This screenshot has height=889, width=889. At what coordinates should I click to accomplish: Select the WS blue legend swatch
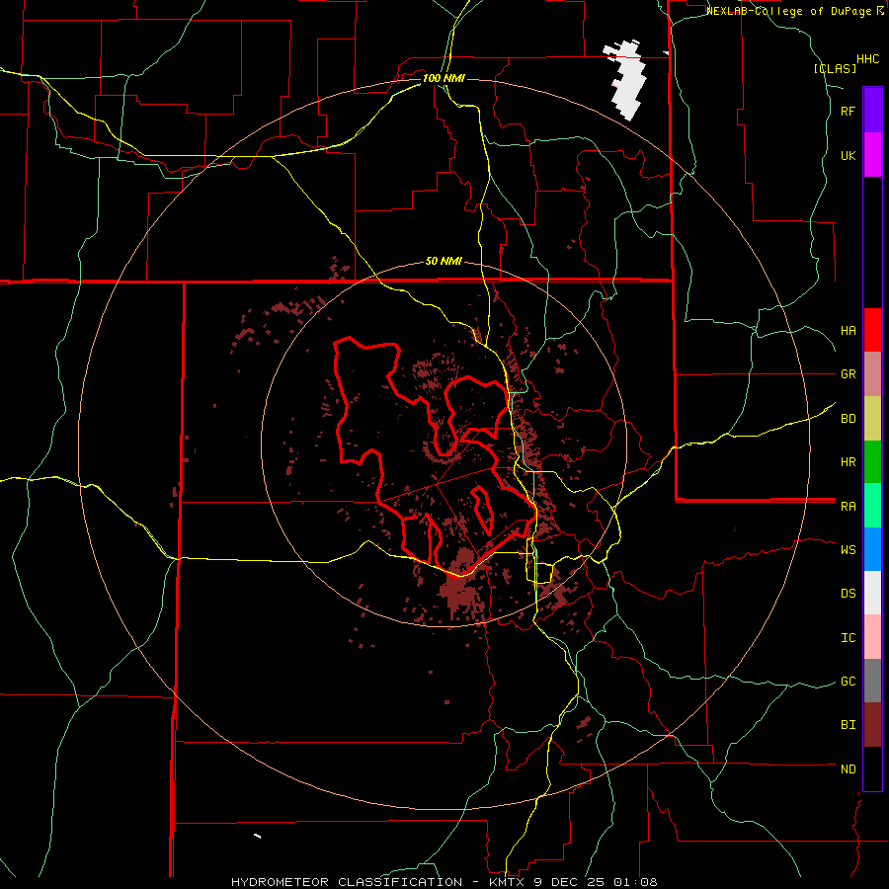[x=872, y=549]
